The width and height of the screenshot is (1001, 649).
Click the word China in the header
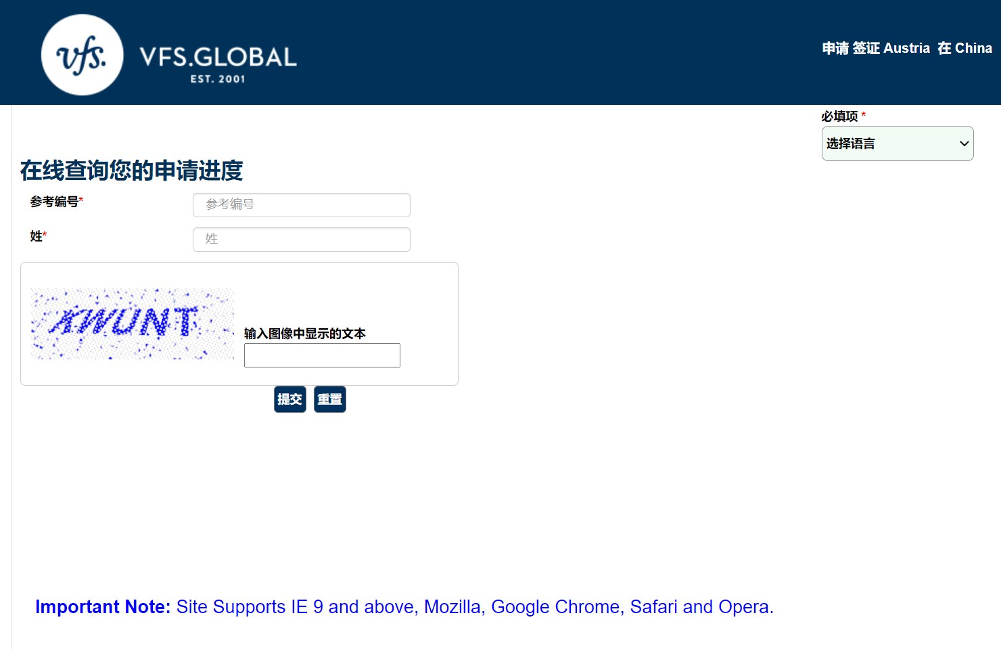(973, 48)
